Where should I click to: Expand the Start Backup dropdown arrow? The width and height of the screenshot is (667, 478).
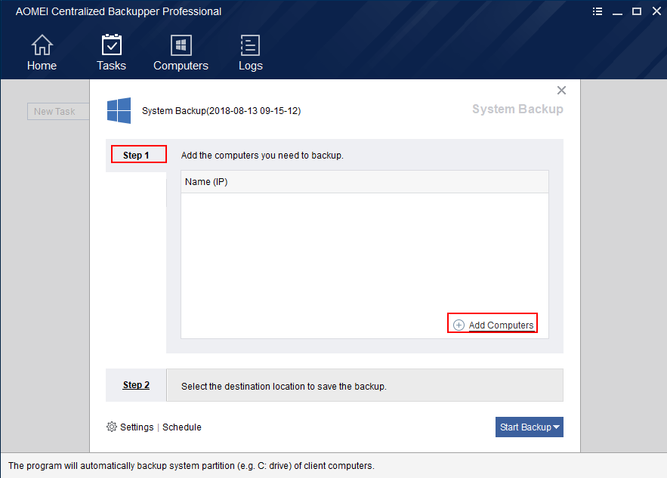coord(557,427)
